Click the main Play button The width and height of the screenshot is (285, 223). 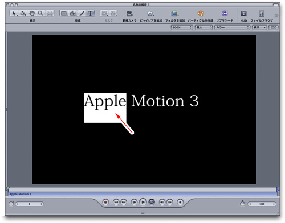pos(143,202)
